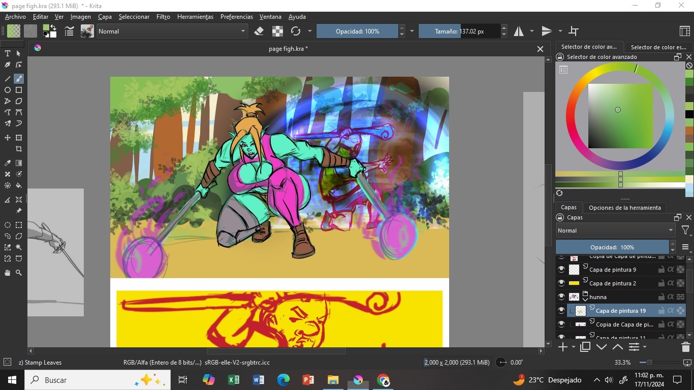
Task: Activate the Pan hand tool
Action: tap(8, 273)
